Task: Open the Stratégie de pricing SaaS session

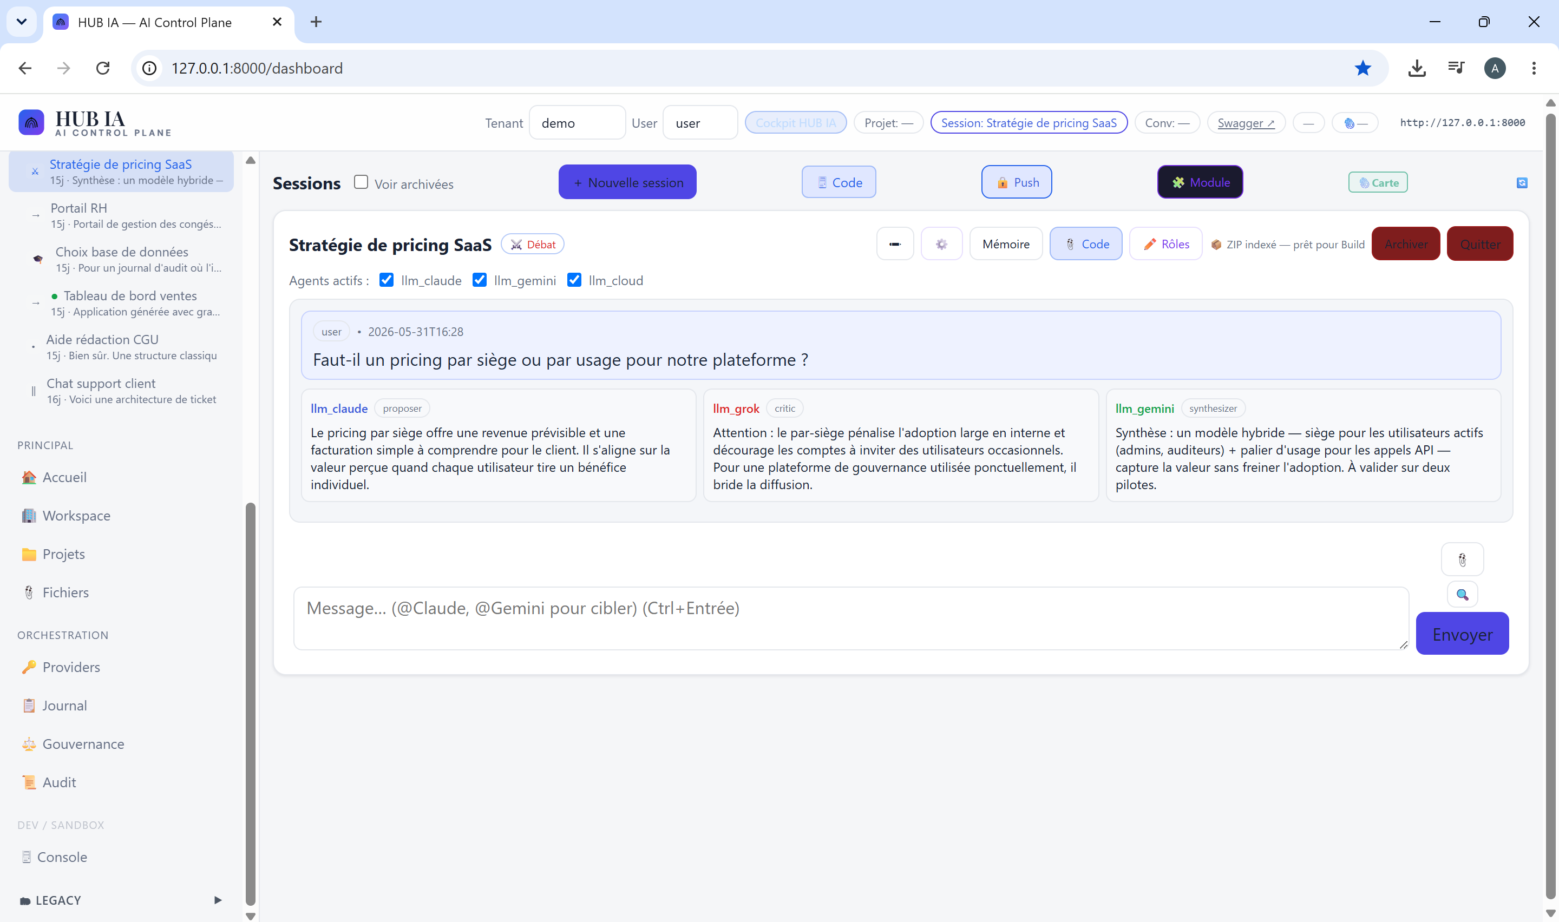Action: [x=121, y=172]
